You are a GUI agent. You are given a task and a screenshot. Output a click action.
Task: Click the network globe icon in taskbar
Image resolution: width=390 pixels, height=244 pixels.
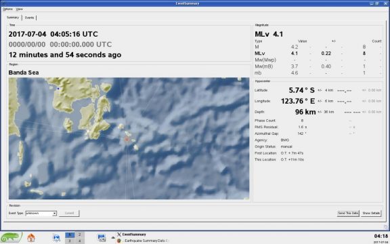coord(56,238)
